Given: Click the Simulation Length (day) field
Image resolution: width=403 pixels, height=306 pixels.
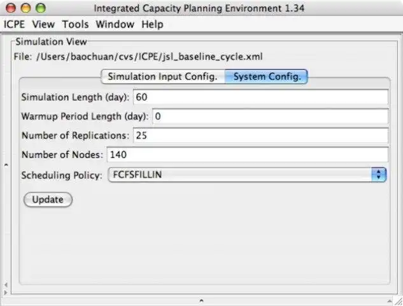Looking at the screenshot, I should point(260,97).
